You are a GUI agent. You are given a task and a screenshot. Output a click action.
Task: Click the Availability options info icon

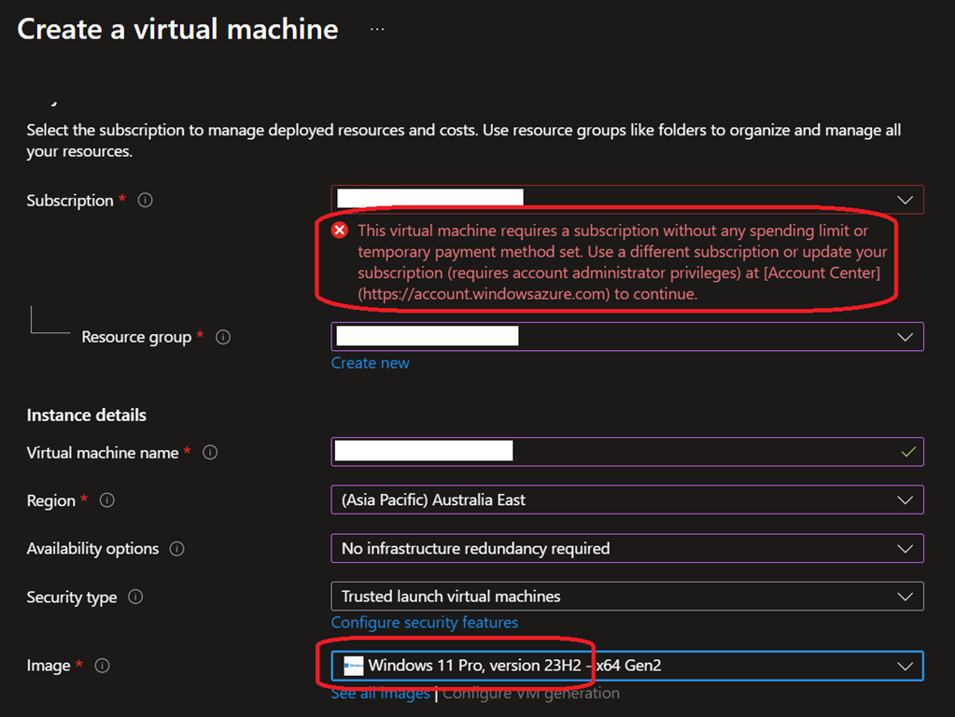tap(176, 549)
